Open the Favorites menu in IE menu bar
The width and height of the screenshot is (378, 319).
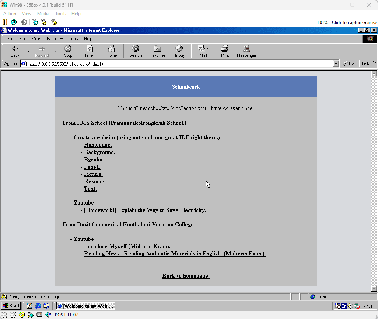point(55,39)
